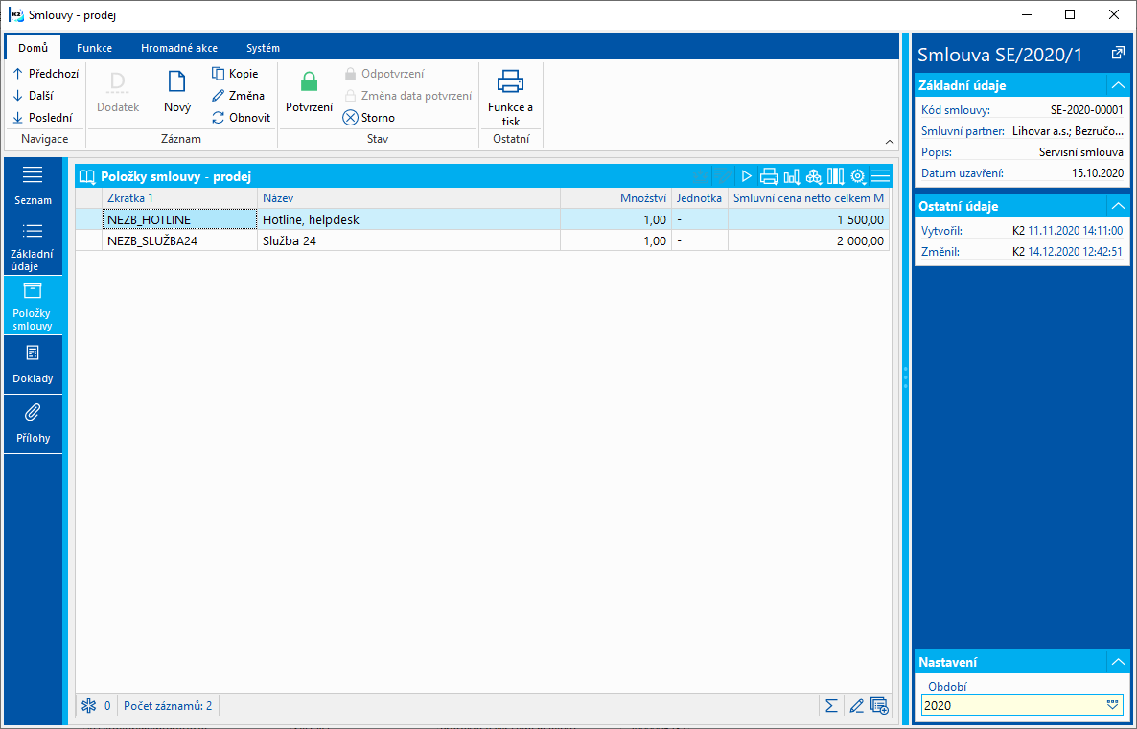
Task: Edit the record using Změna
Action: point(238,95)
